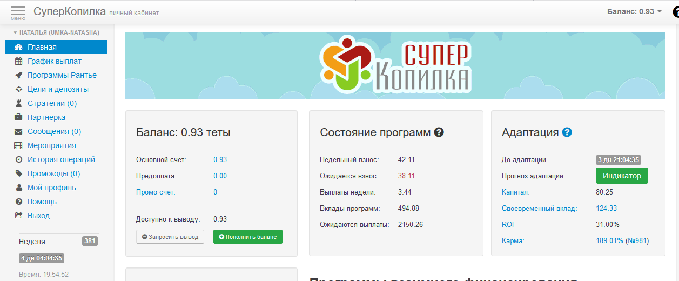The width and height of the screenshot is (679, 281).
Task: Click the crosshair icon for Цели и депозиты
Action: pos(18,90)
